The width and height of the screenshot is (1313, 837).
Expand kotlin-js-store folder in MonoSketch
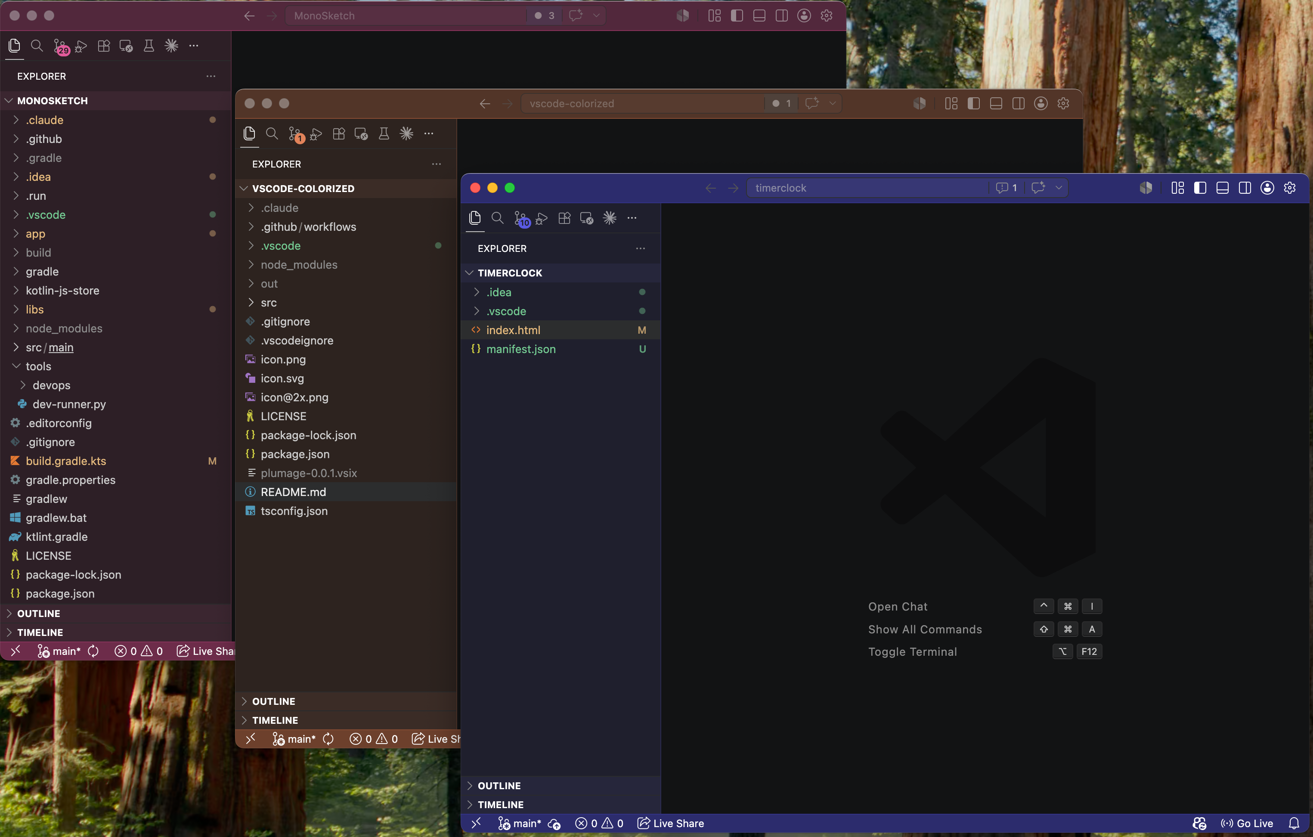pyautogui.click(x=116, y=291)
